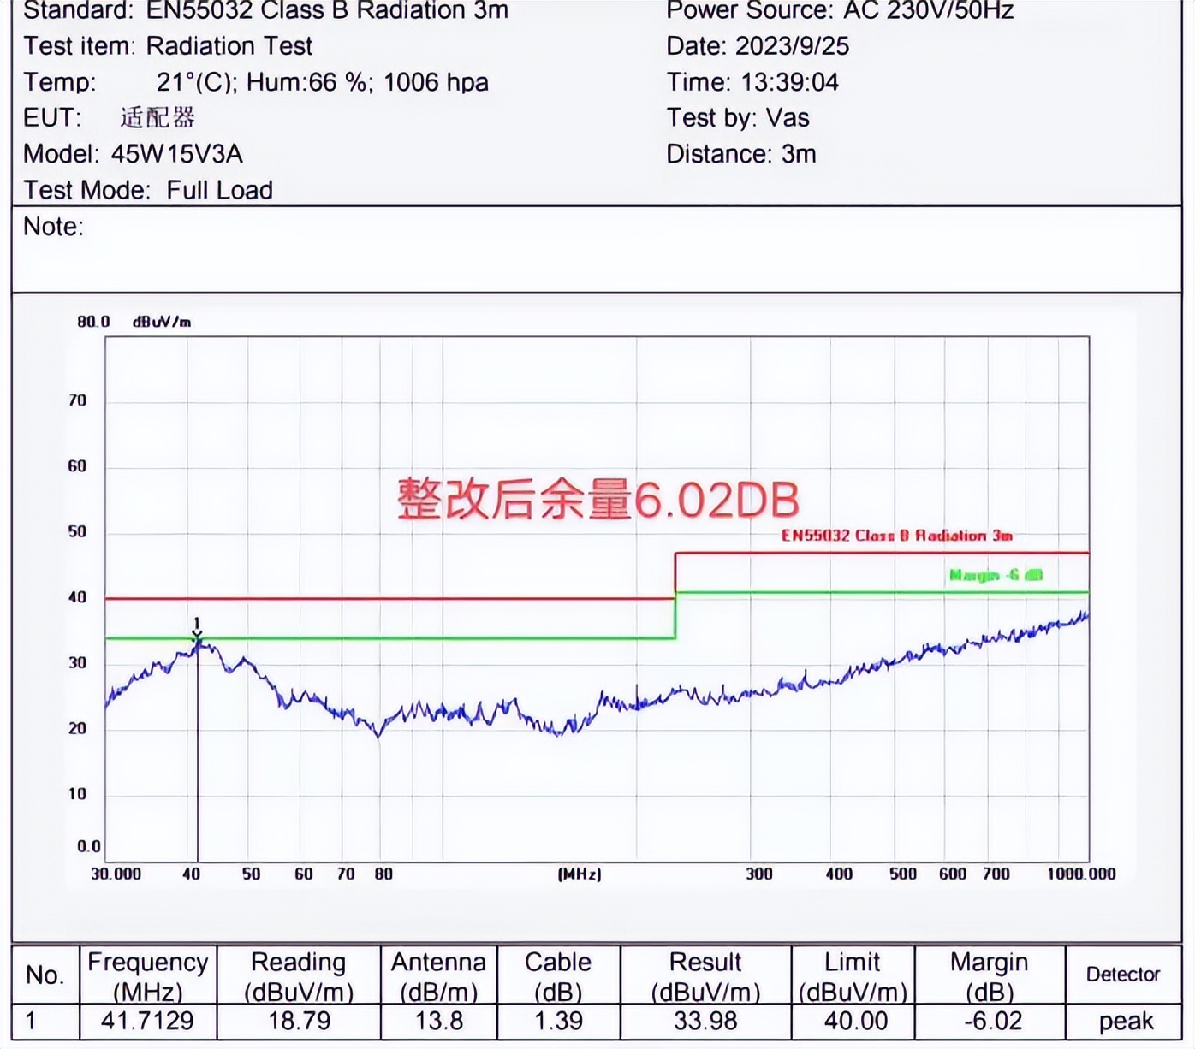1195x1049 pixels.
Task: Click the 'Antenna (dB/m)' column header
Action: click(x=438, y=976)
